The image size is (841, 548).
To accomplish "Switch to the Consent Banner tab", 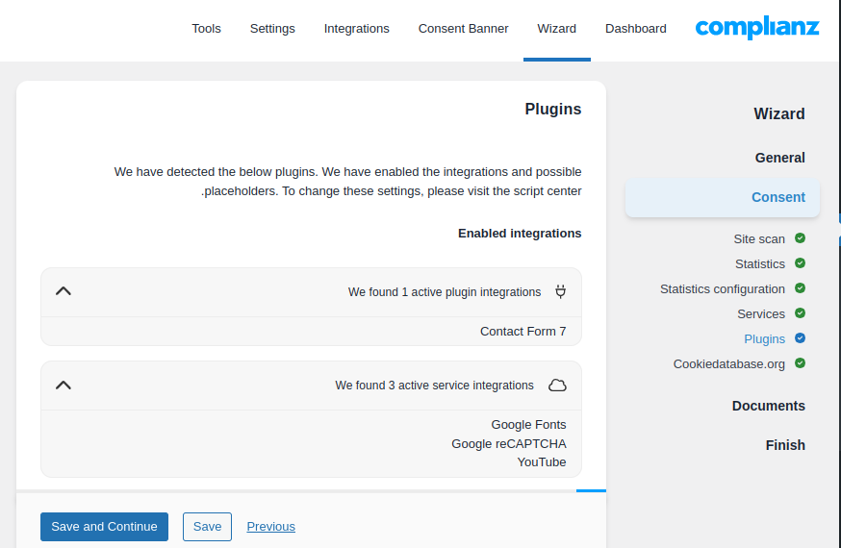I will (463, 29).
